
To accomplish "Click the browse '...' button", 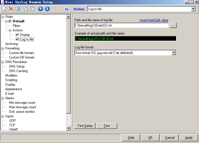I will click(173, 25).
